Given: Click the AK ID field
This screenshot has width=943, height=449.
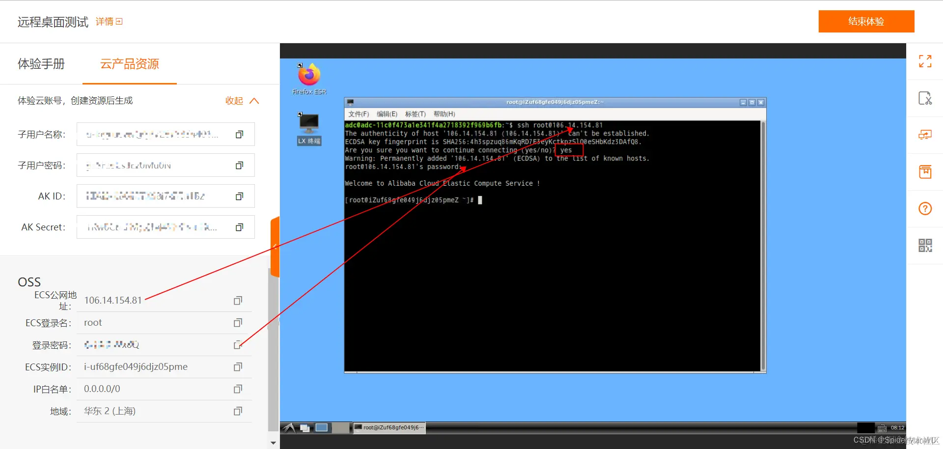Looking at the screenshot, I should click(166, 196).
